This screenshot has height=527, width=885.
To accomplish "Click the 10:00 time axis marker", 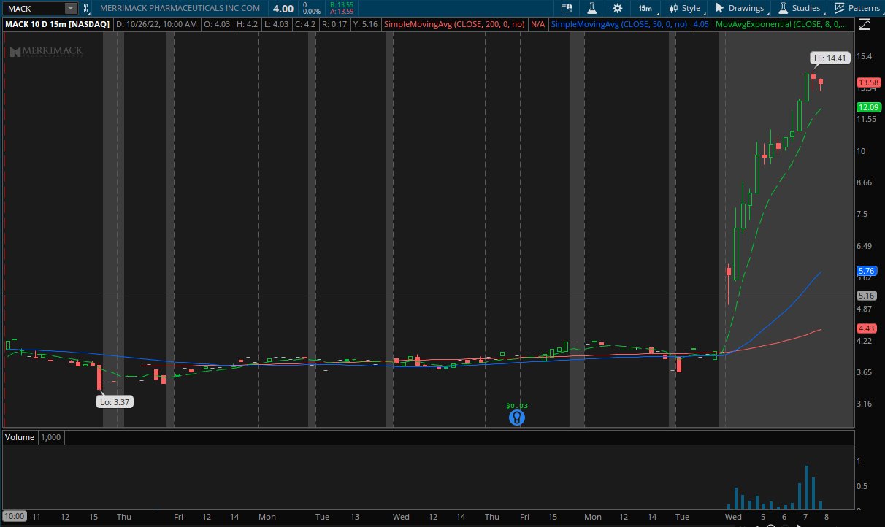I will (x=15, y=516).
